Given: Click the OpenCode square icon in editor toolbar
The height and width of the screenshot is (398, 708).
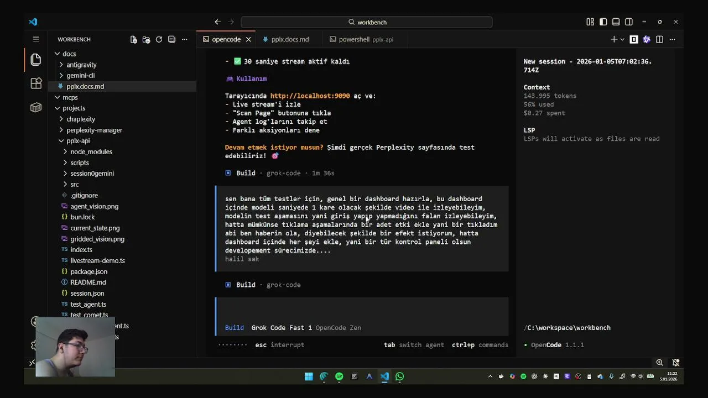Looking at the screenshot, I should [x=634, y=39].
